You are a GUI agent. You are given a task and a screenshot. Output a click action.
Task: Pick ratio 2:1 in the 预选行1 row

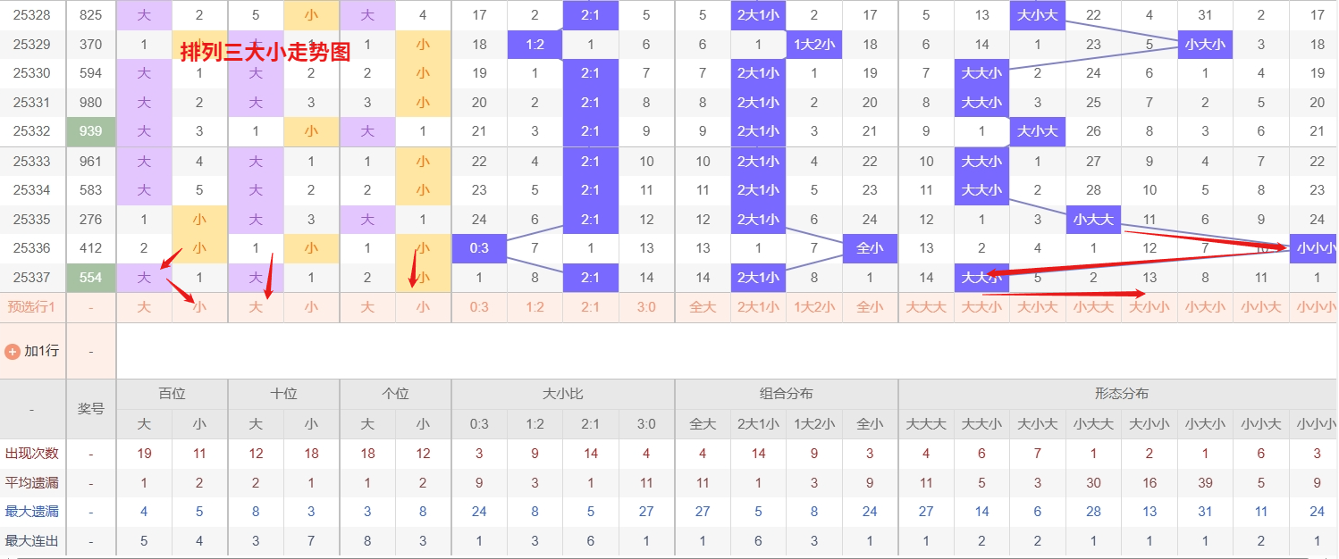pos(591,307)
